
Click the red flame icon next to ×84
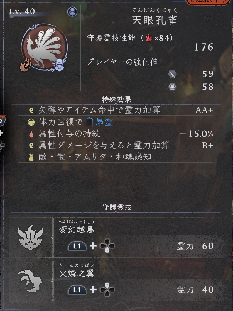click(x=149, y=38)
